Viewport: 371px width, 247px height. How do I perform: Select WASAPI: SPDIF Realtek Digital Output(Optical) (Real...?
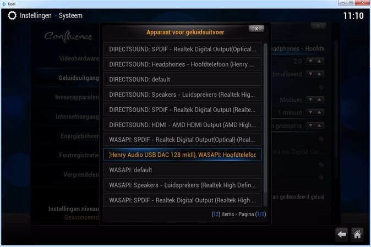click(183, 140)
